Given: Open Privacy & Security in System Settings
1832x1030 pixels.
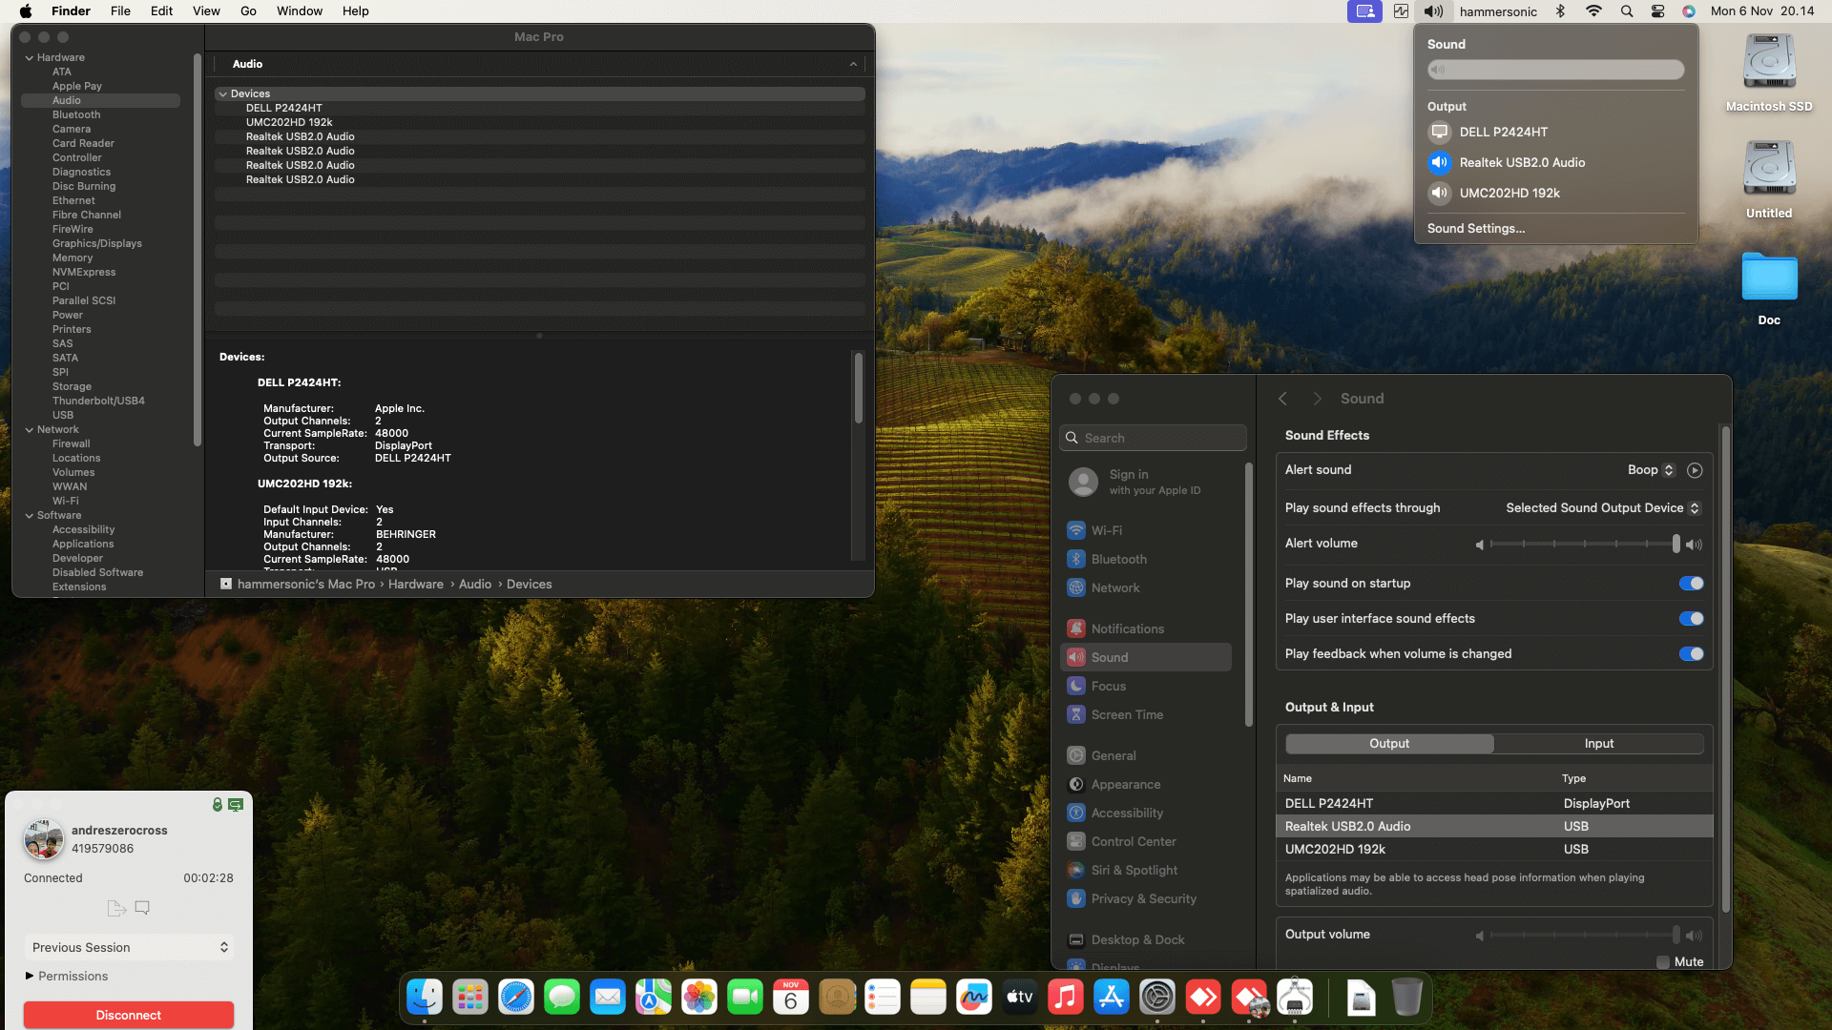Looking at the screenshot, I should pyautogui.click(x=1146, y=898).
